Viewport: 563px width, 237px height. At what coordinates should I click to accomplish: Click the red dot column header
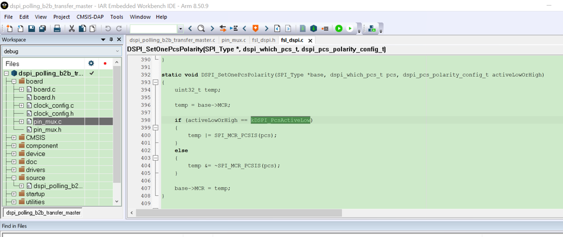105,64
